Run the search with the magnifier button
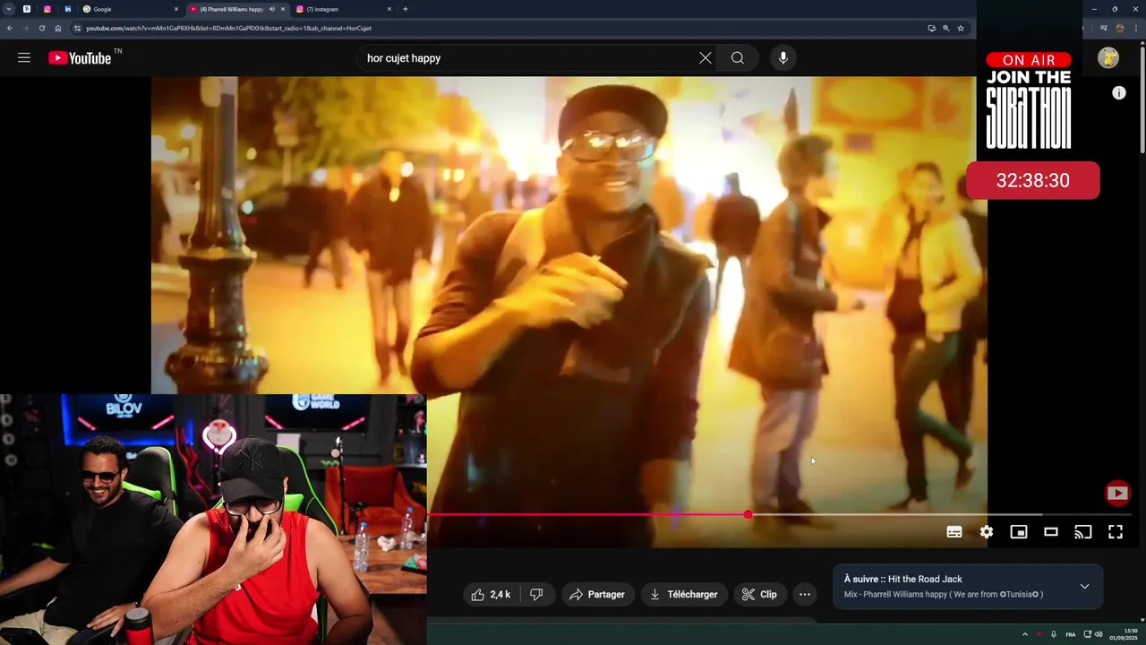 tap(738, 58)
